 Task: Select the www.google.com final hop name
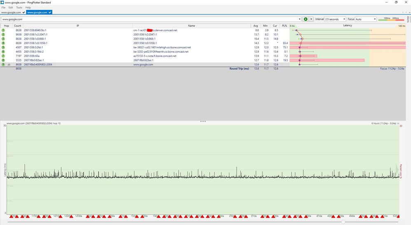(x=143, y=65)
